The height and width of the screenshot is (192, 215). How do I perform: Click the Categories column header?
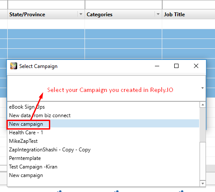[x=124, y=14]
